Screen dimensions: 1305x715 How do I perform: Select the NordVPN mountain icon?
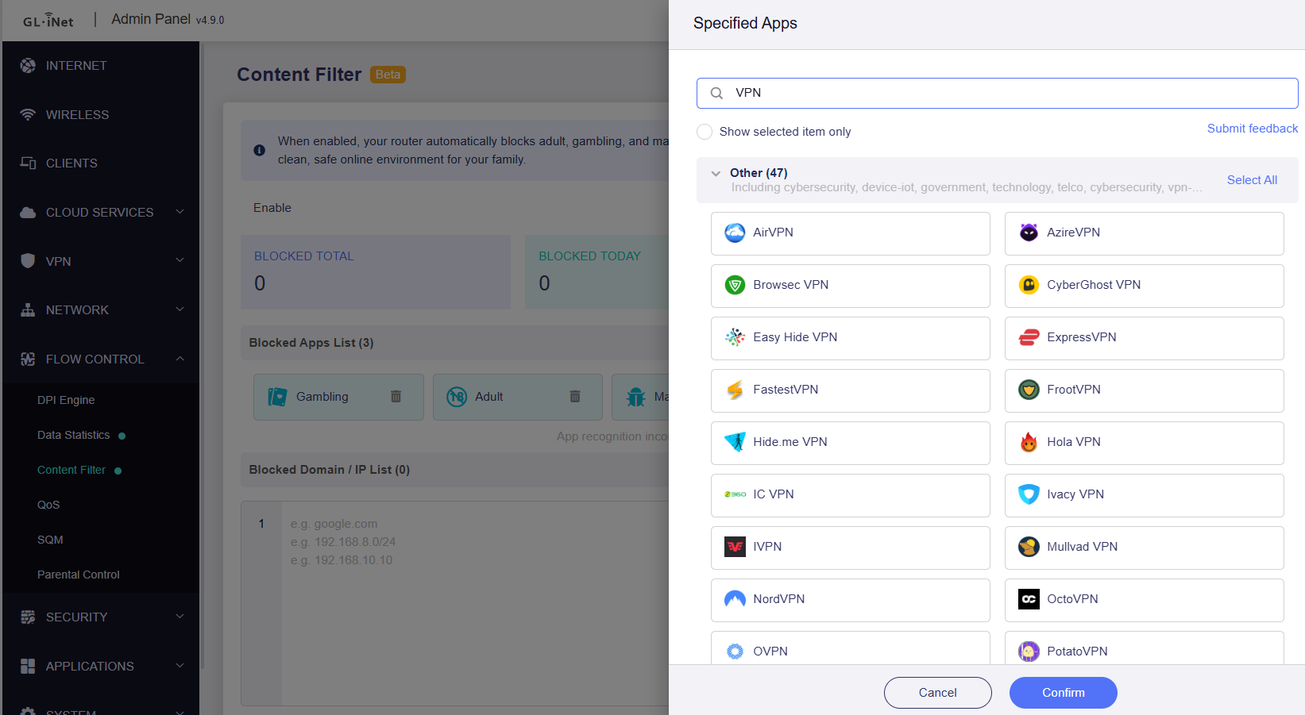coord(735,599)
